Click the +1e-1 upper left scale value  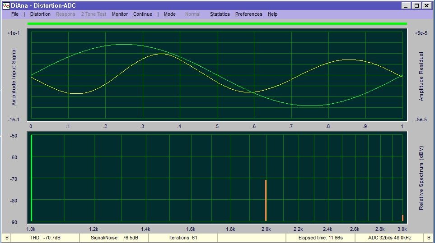coord(14,33)
